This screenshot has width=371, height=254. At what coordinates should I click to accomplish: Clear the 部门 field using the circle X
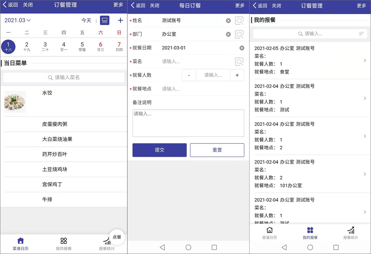pyautogui.click(x=228, y=34)
